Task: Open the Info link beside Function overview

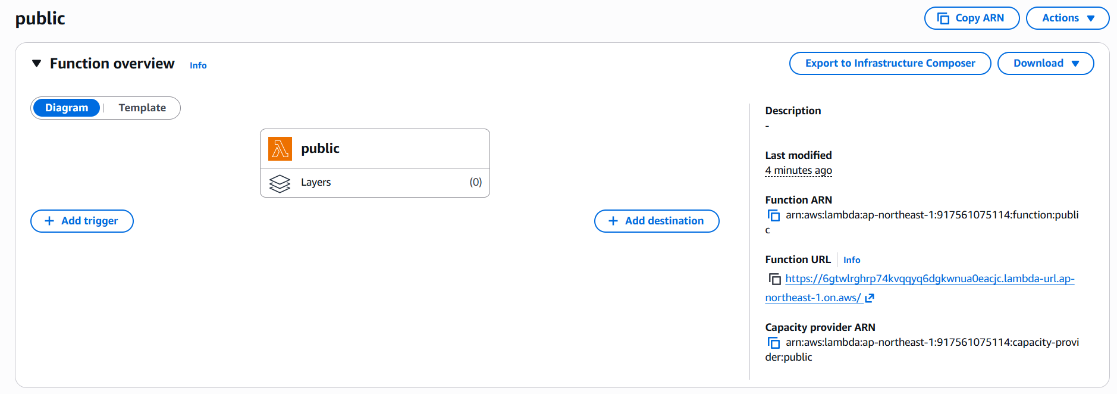Action: click(x=198, y=65)
